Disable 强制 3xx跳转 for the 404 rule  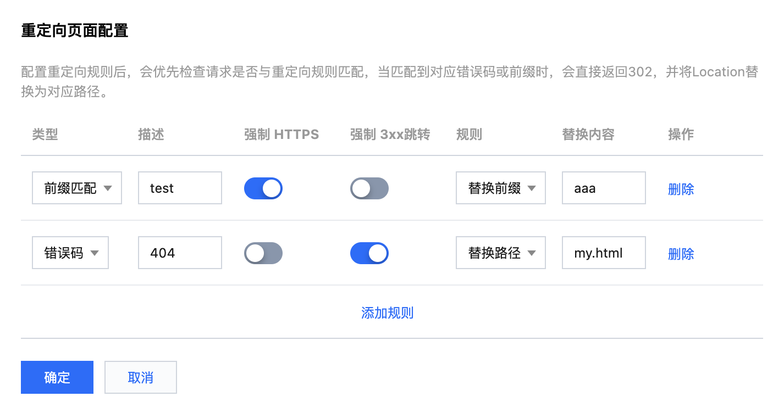(369, 253)
